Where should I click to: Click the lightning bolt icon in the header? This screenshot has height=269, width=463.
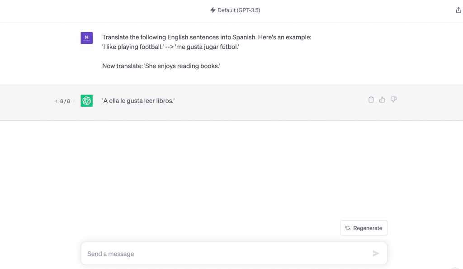tap(213, 9)
